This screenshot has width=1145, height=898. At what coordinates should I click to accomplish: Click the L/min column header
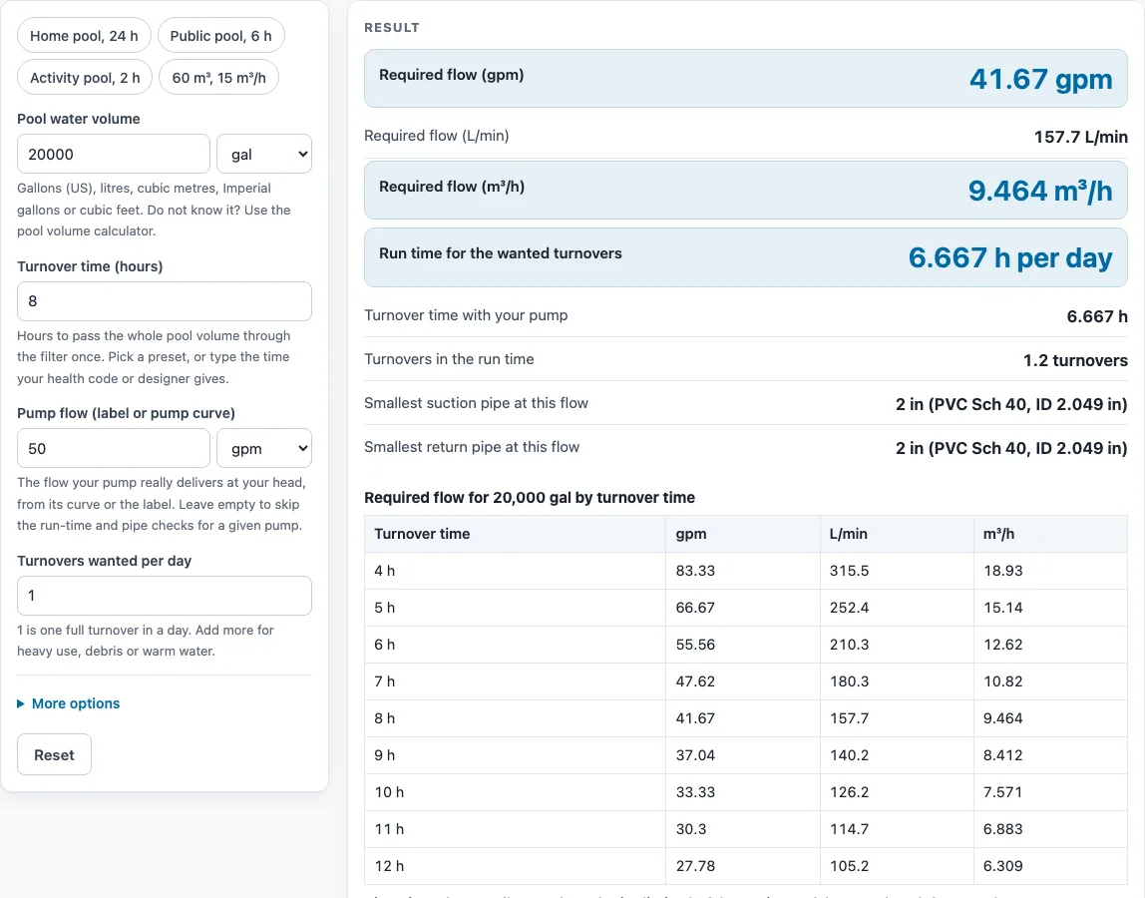coord(897,534)
